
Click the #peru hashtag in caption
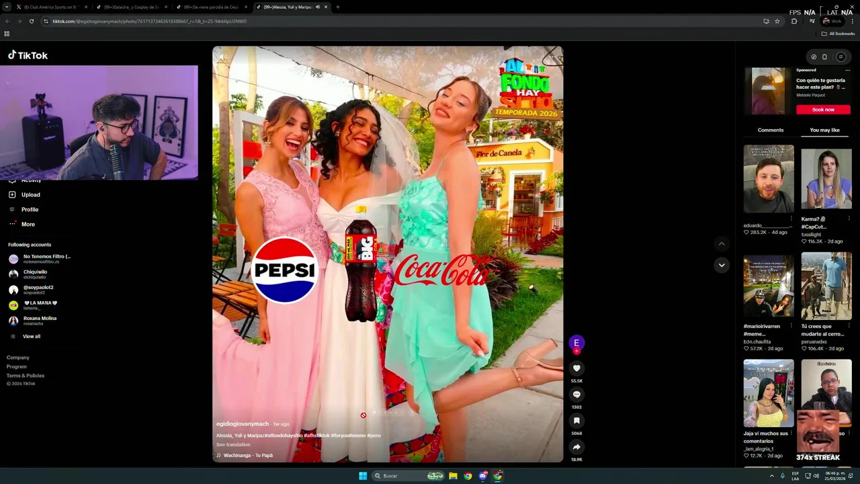click(x=374, y=436)
